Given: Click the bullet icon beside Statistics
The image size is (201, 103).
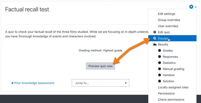Looking at the screenshot, I should [x=160, y=63].
